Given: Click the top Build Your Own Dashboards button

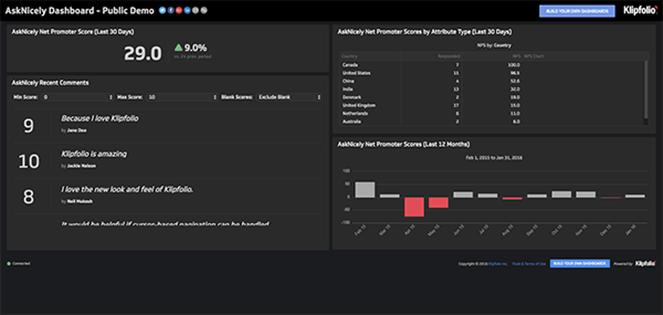Looking at the screenshot, I should (577, 11).
